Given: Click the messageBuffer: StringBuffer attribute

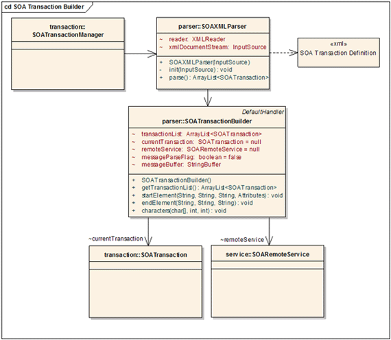Looking at the screenshot, I should 181,165.
